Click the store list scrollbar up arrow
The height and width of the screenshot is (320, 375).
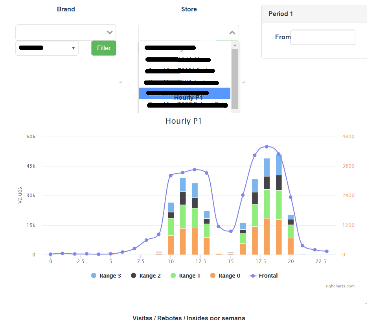click(235, 46)
